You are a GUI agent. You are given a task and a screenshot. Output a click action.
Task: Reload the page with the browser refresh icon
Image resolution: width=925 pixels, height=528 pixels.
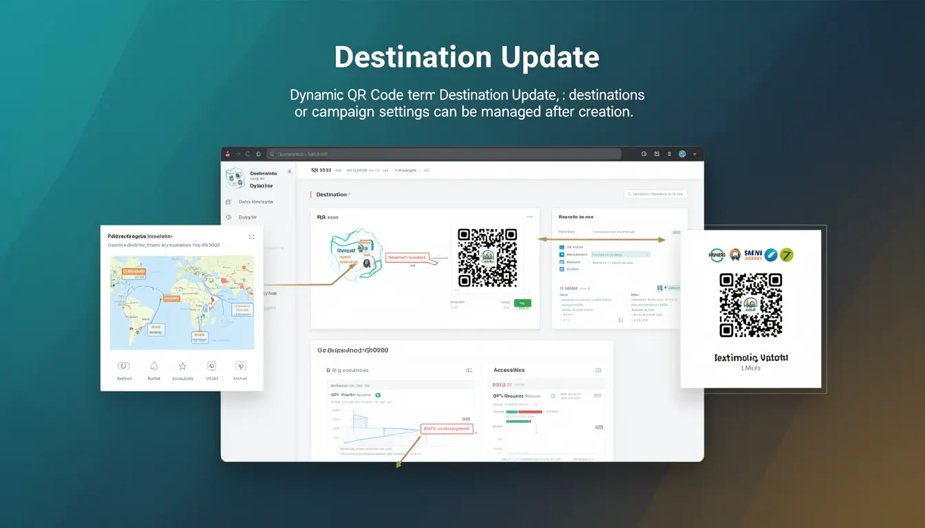tap(248, 154)
